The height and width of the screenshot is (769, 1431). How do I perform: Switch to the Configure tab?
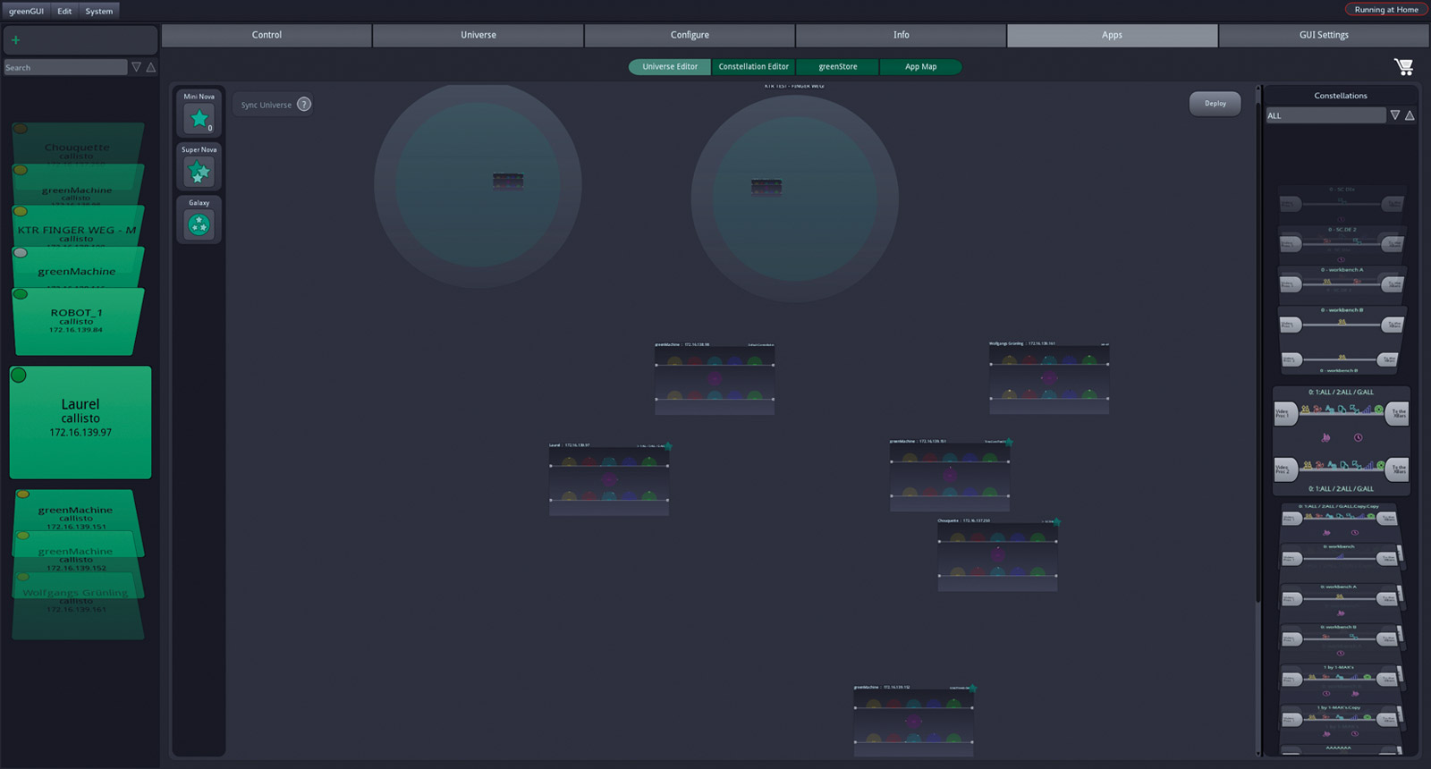coord(690,35)
